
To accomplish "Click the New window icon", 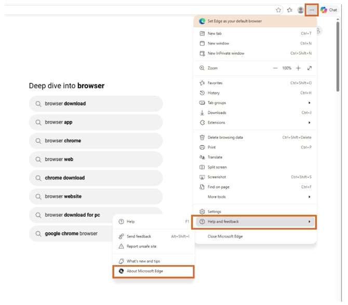I will coord(202,43).
